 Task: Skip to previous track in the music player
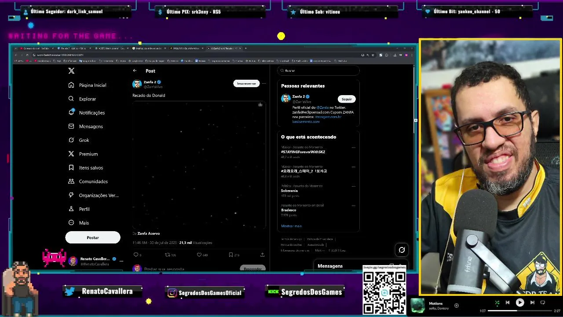tap(508, 302)
